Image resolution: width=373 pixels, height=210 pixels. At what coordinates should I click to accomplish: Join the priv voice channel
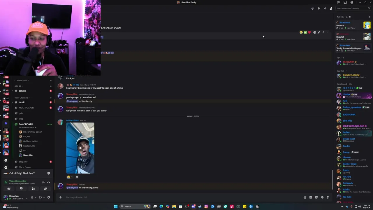33,113
